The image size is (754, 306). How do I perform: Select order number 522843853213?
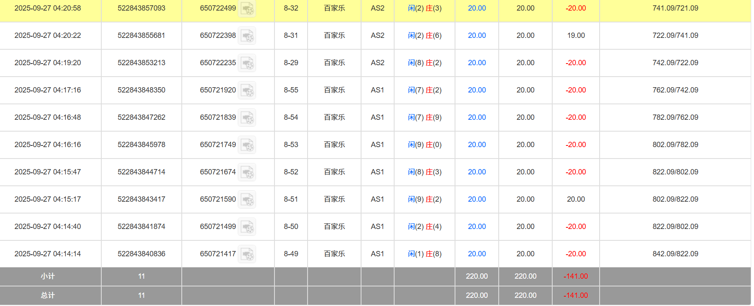tap(141, 63)
